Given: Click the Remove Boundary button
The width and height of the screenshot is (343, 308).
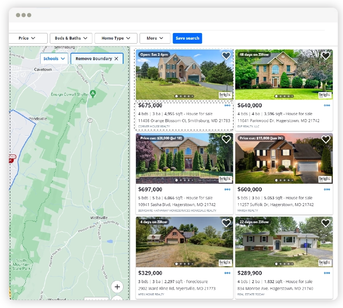Looking at the screenshot, I should [97, 59].
